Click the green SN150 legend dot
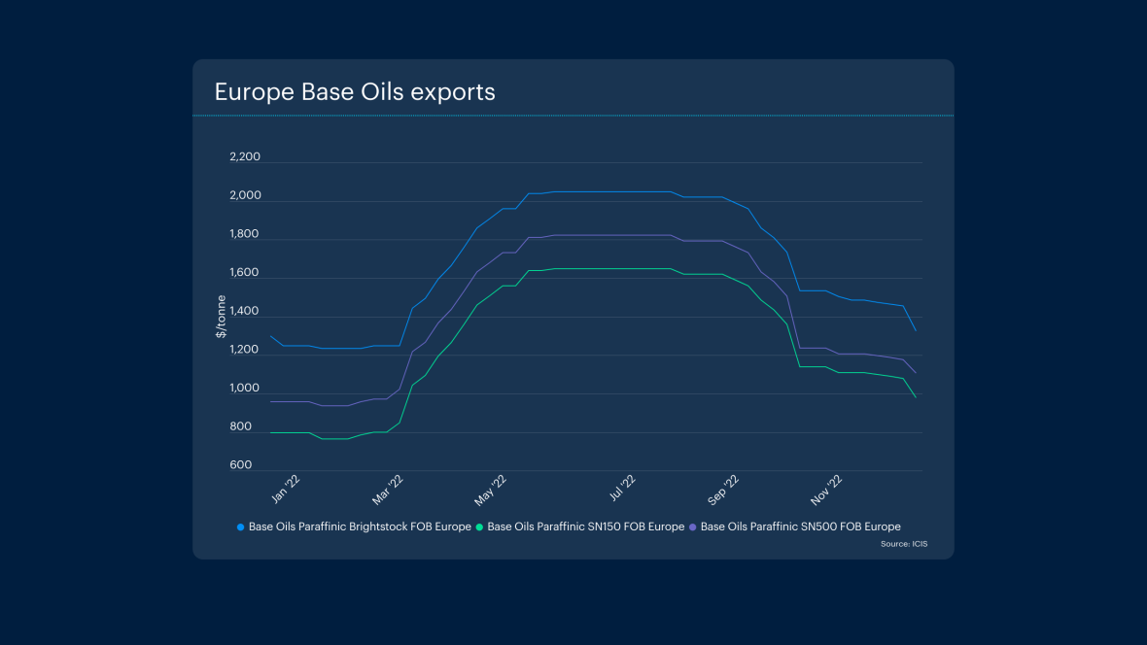This screenshot has height=645, width=1147. (x=481, y=526)
